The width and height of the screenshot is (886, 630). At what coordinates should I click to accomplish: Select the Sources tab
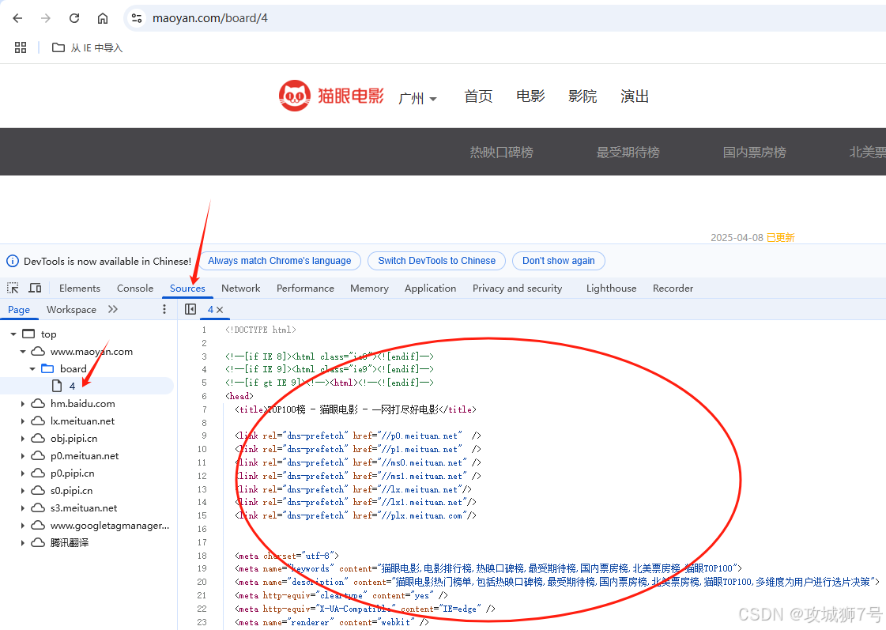coord(187,289)
